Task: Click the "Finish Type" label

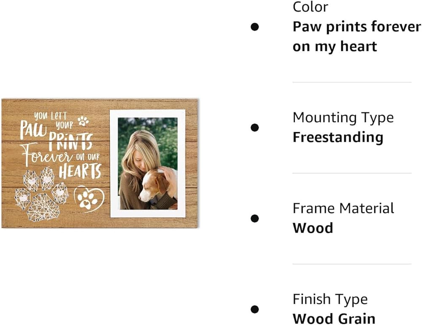Action: coord(330,299)
